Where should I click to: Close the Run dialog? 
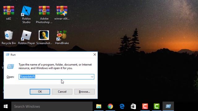95,55
